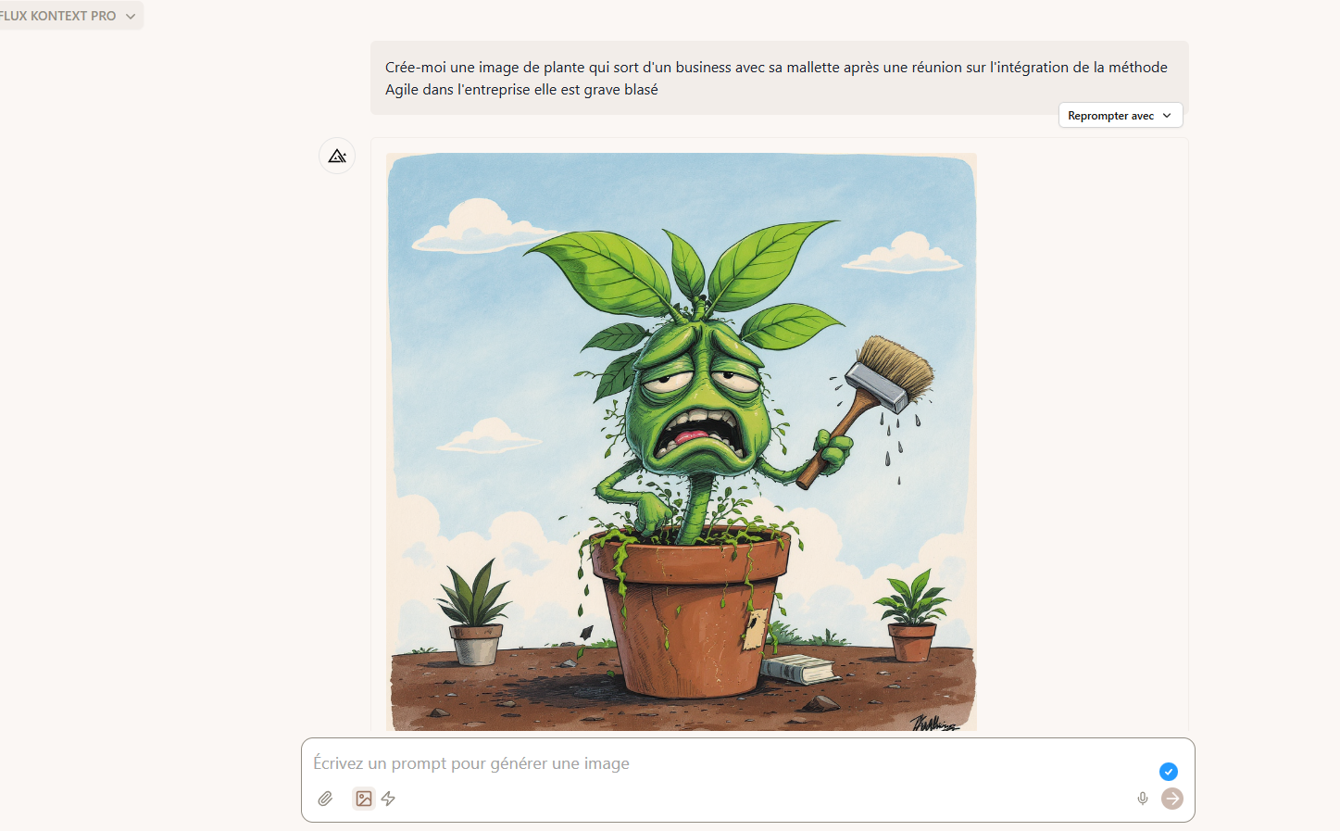Expand the chevron beside FLUX KONTEXT PRO
Screen dimensions: 1340x831
131,16
